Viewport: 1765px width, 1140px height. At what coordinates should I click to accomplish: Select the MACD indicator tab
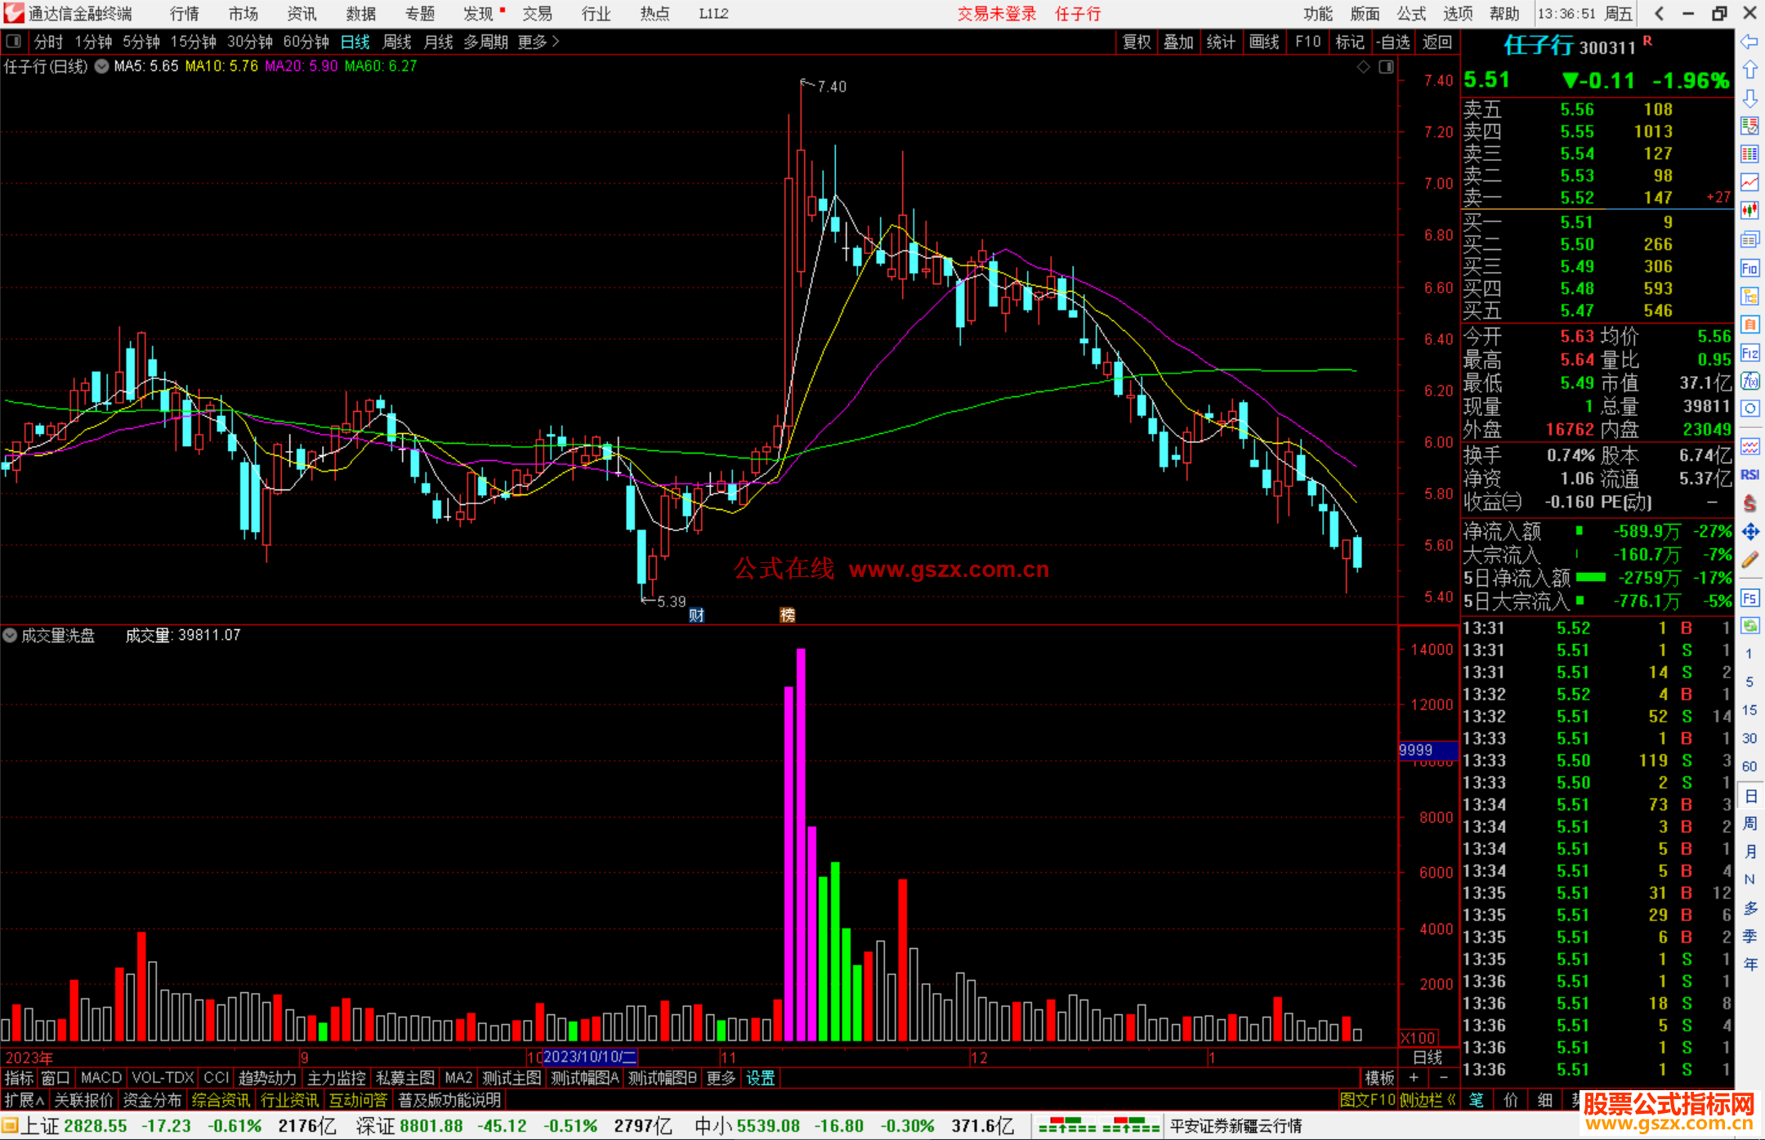click(x=101, y=1078)
